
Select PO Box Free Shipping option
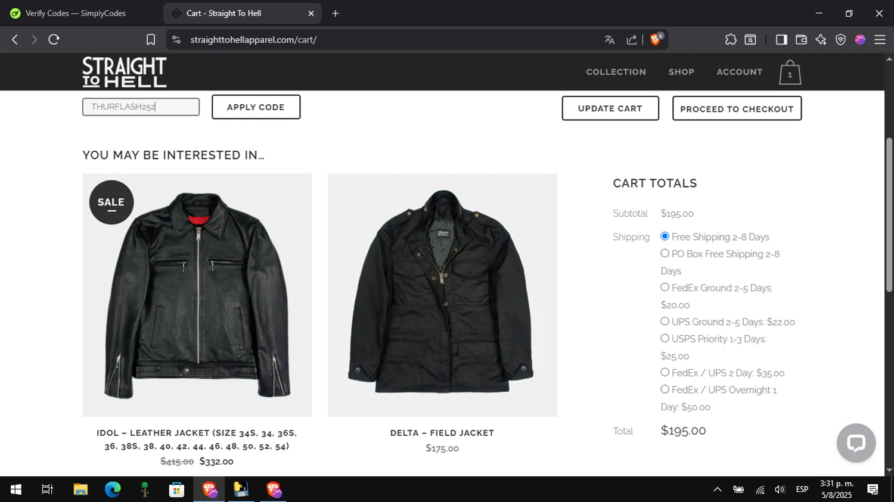(665, 253)
